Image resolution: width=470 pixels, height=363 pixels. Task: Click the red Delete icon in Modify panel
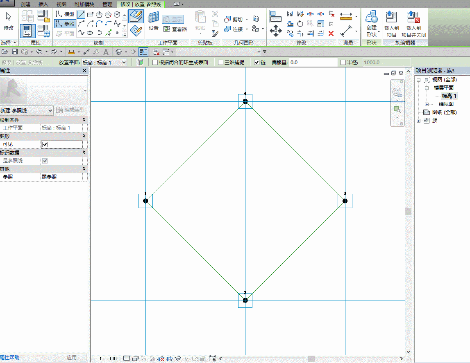[331, 34]
